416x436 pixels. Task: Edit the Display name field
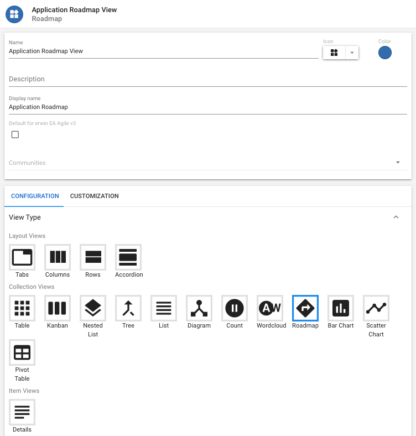208,107
